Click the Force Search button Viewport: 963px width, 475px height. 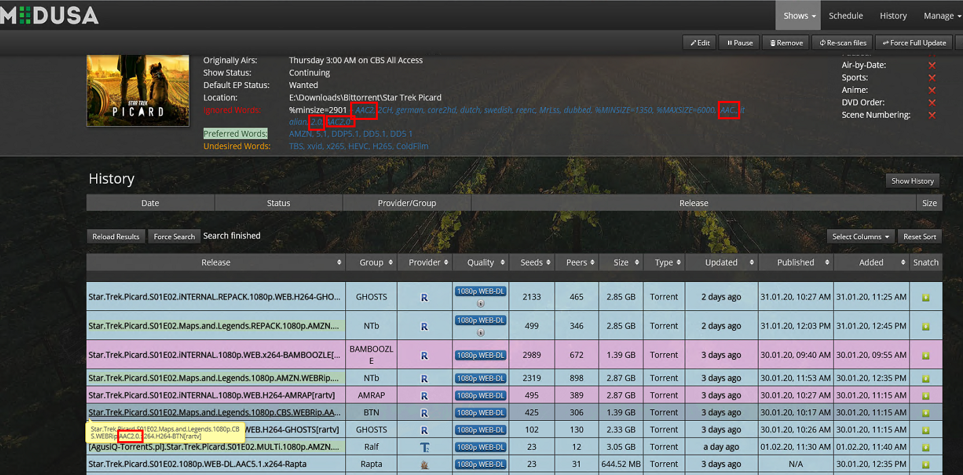point(174,236)
